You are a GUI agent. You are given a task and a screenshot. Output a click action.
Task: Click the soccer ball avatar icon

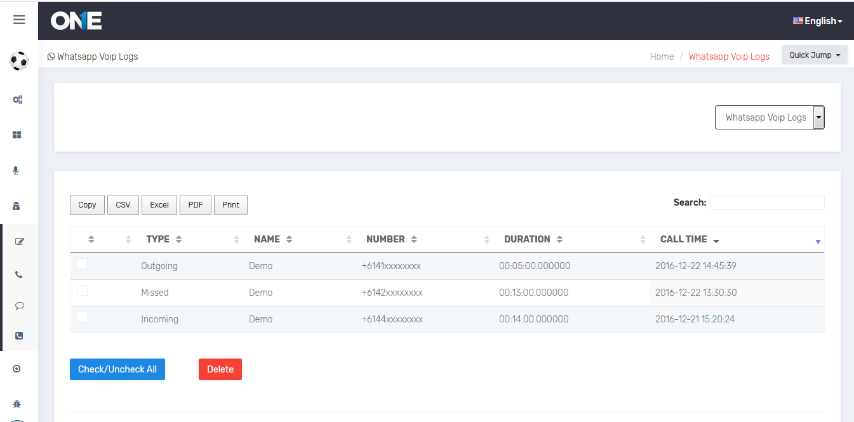pyautogui.click(x=19, y=61)
